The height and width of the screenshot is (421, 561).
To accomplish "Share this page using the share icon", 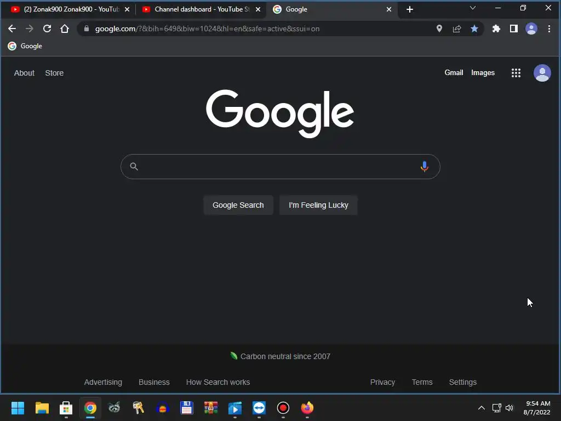I will [x=456, y=29].
